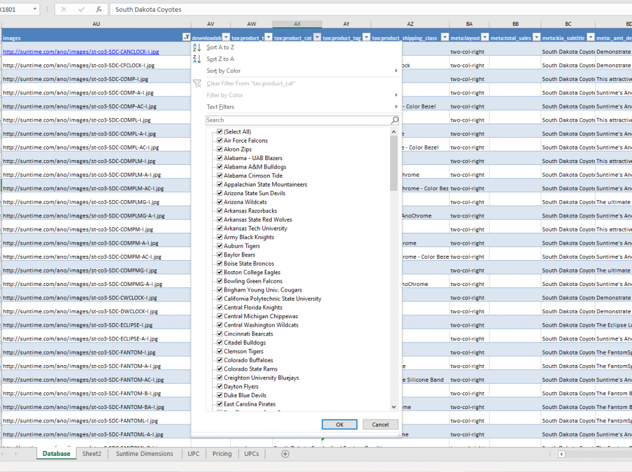Switch to the Suntime Dimensions tab
Screen dimensions: 632x472
coord(144,453)
